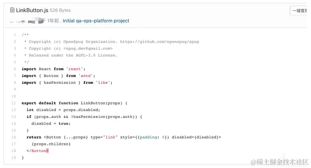
Task: Click the hasPermission import name
Action: pyautogui.click(x=60, y=83)
